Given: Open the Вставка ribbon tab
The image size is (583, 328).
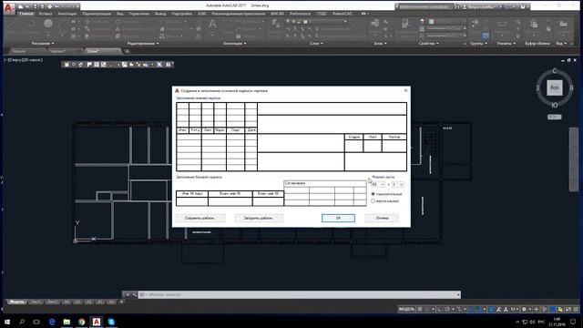Looking at the screenshot, I should point(46,14).
